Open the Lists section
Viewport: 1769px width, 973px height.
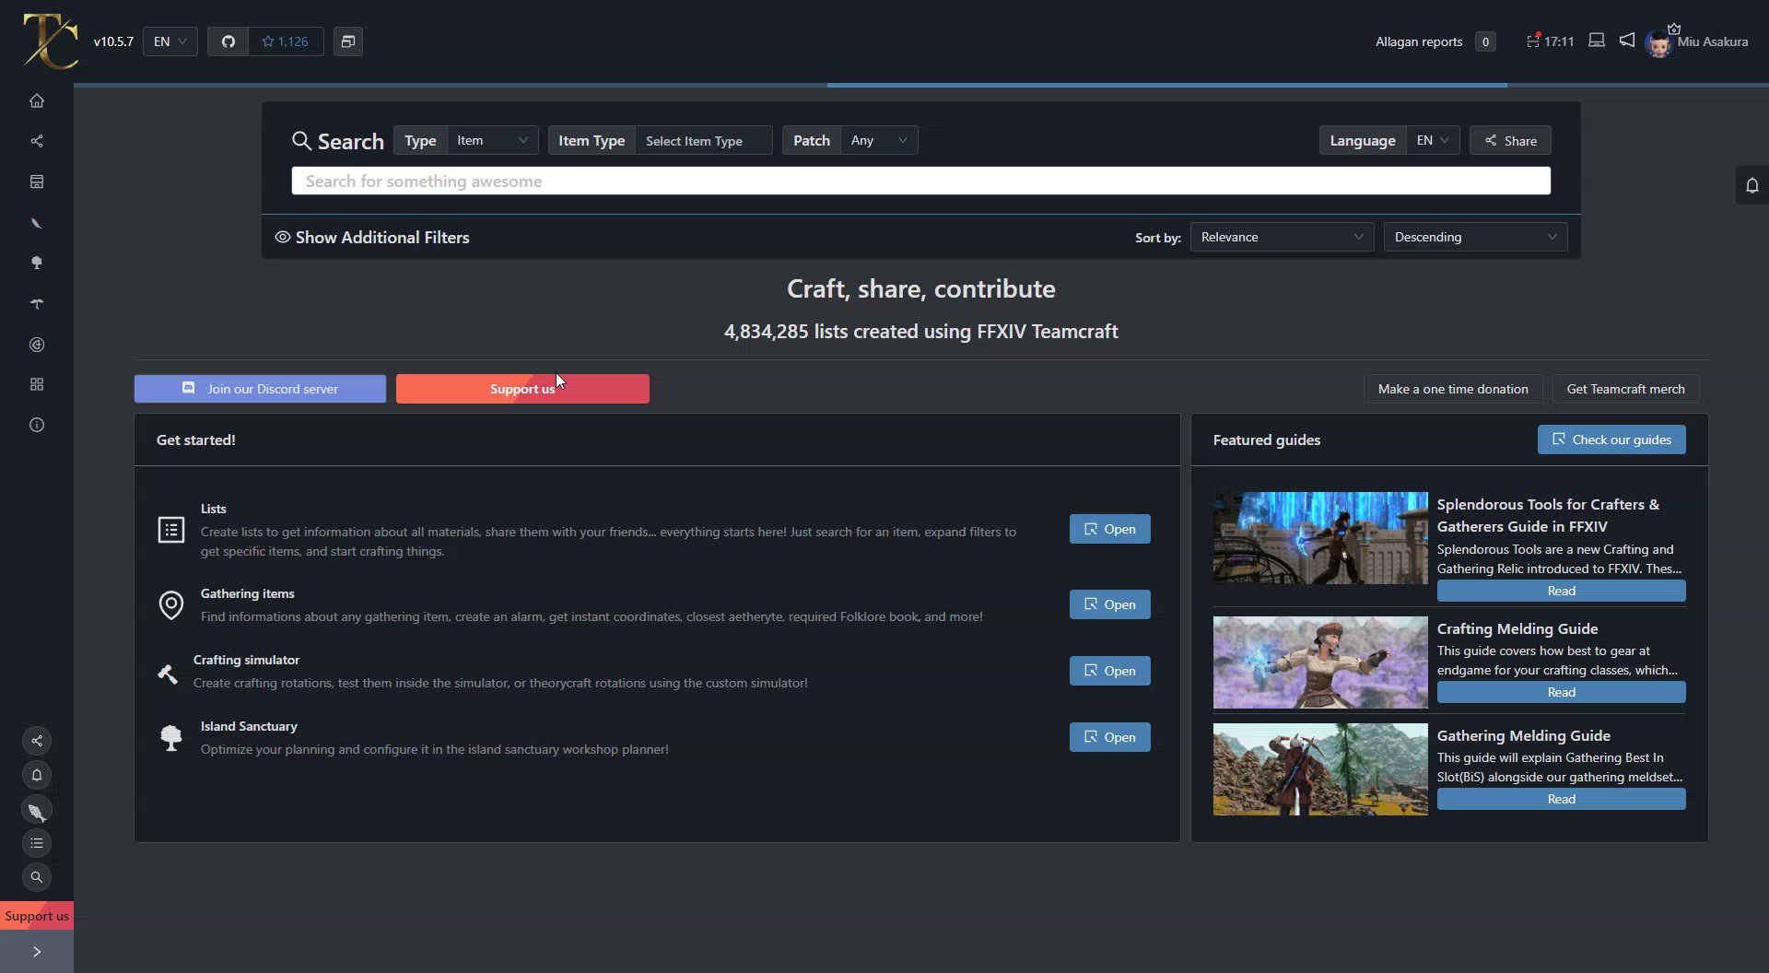(1109, 529)
